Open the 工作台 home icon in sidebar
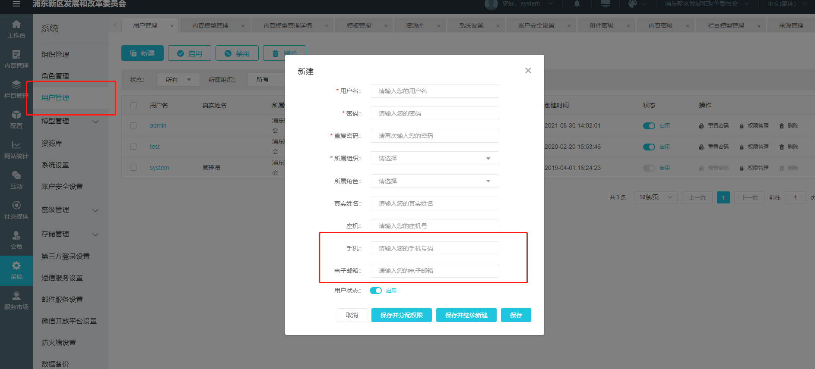 [16, 29]
